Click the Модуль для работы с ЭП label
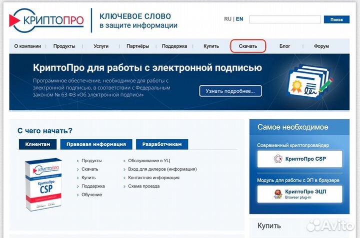360x238 pixels. [x=298, y=180]
